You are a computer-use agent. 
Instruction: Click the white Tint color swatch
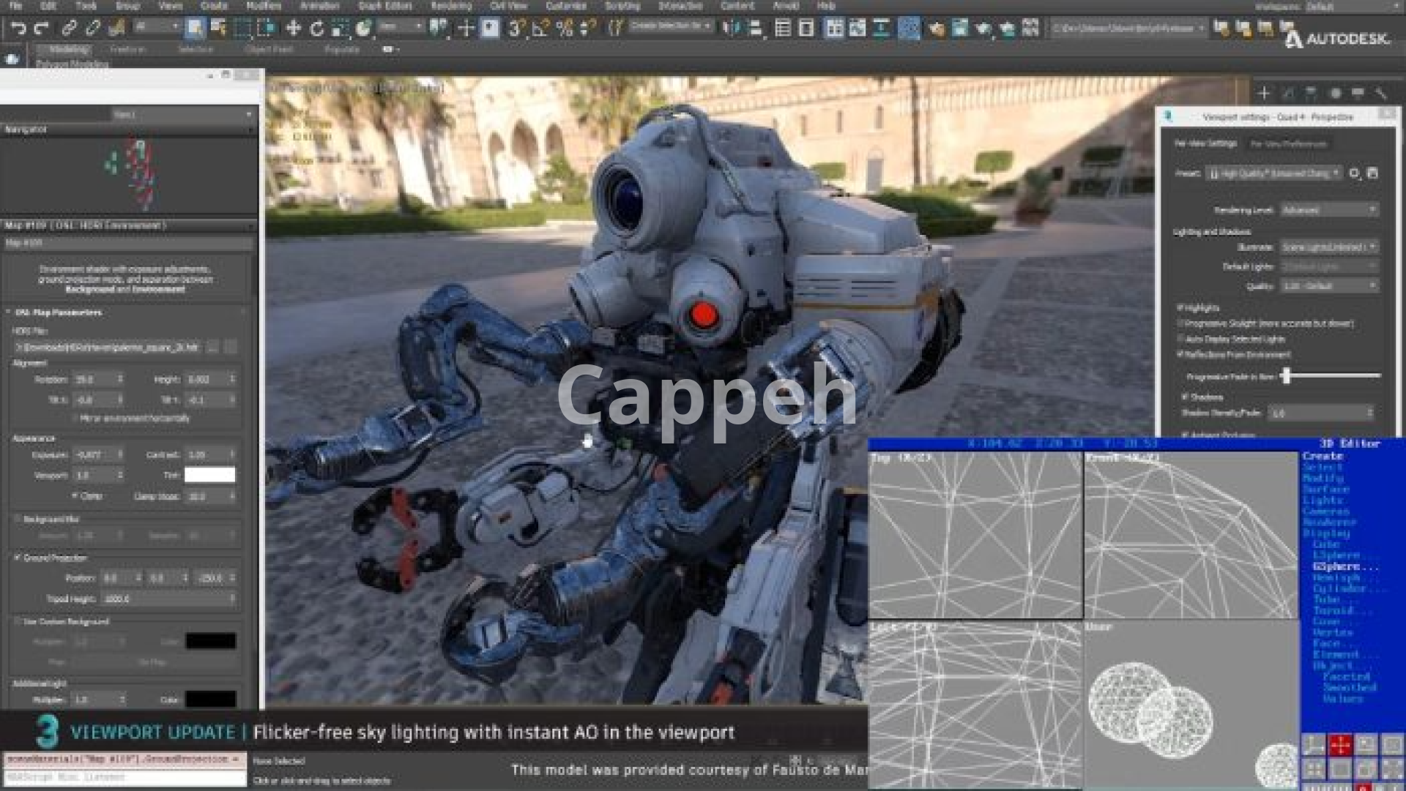coord(209,475)
